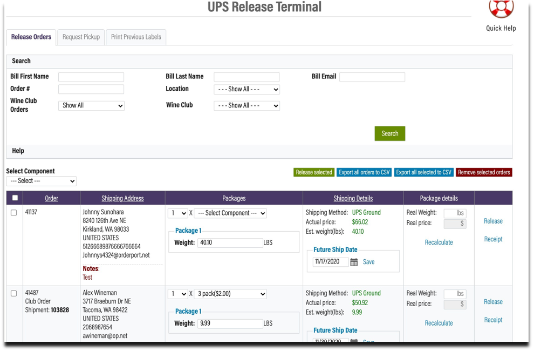Open the Quick Help lifebuoy icon
The width and height of the screenshot is (534, 351).
click(501, 9)
